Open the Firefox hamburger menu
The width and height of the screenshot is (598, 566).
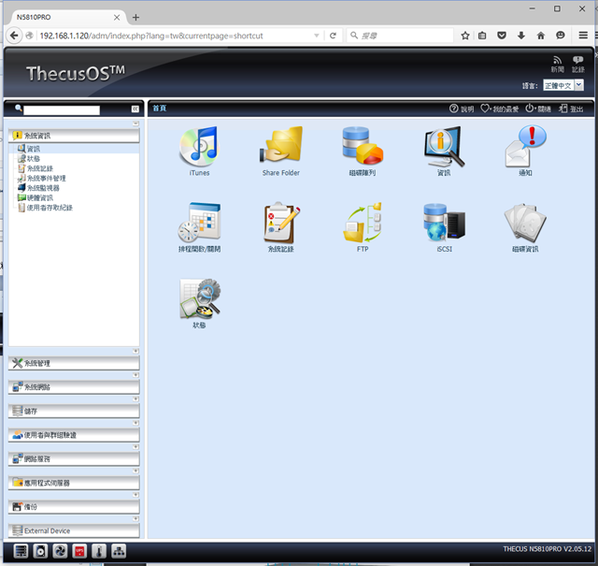point(583,36)
